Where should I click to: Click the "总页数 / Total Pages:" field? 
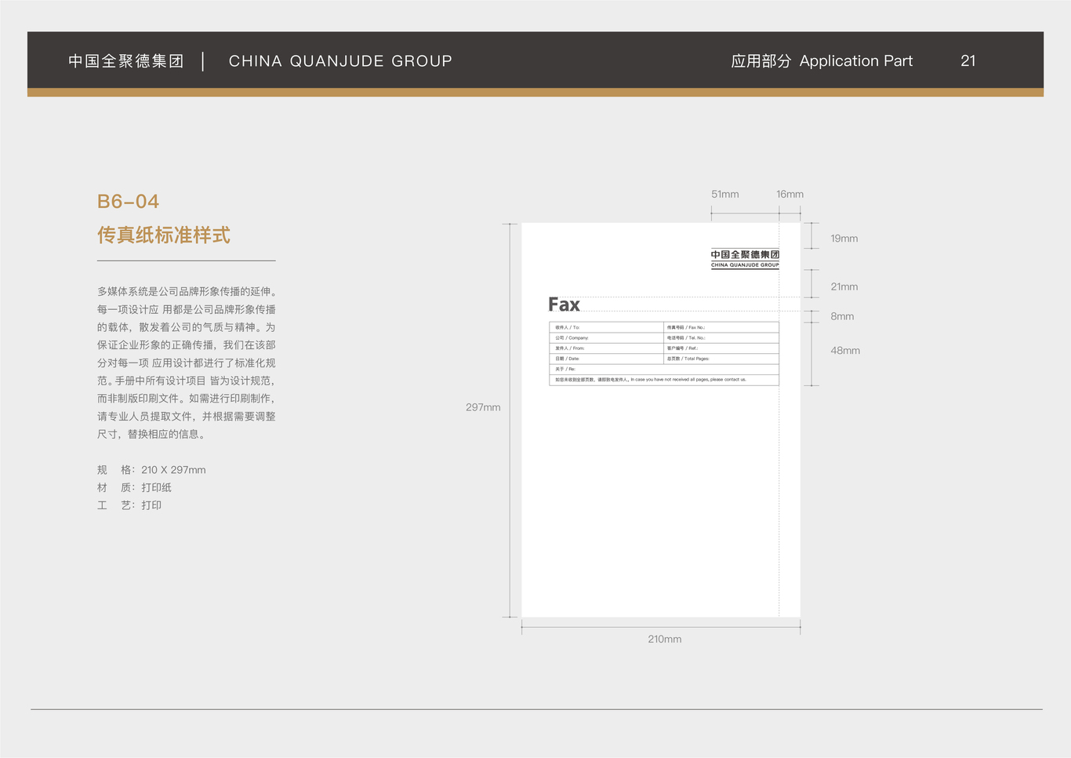click(x=721, y=359)
